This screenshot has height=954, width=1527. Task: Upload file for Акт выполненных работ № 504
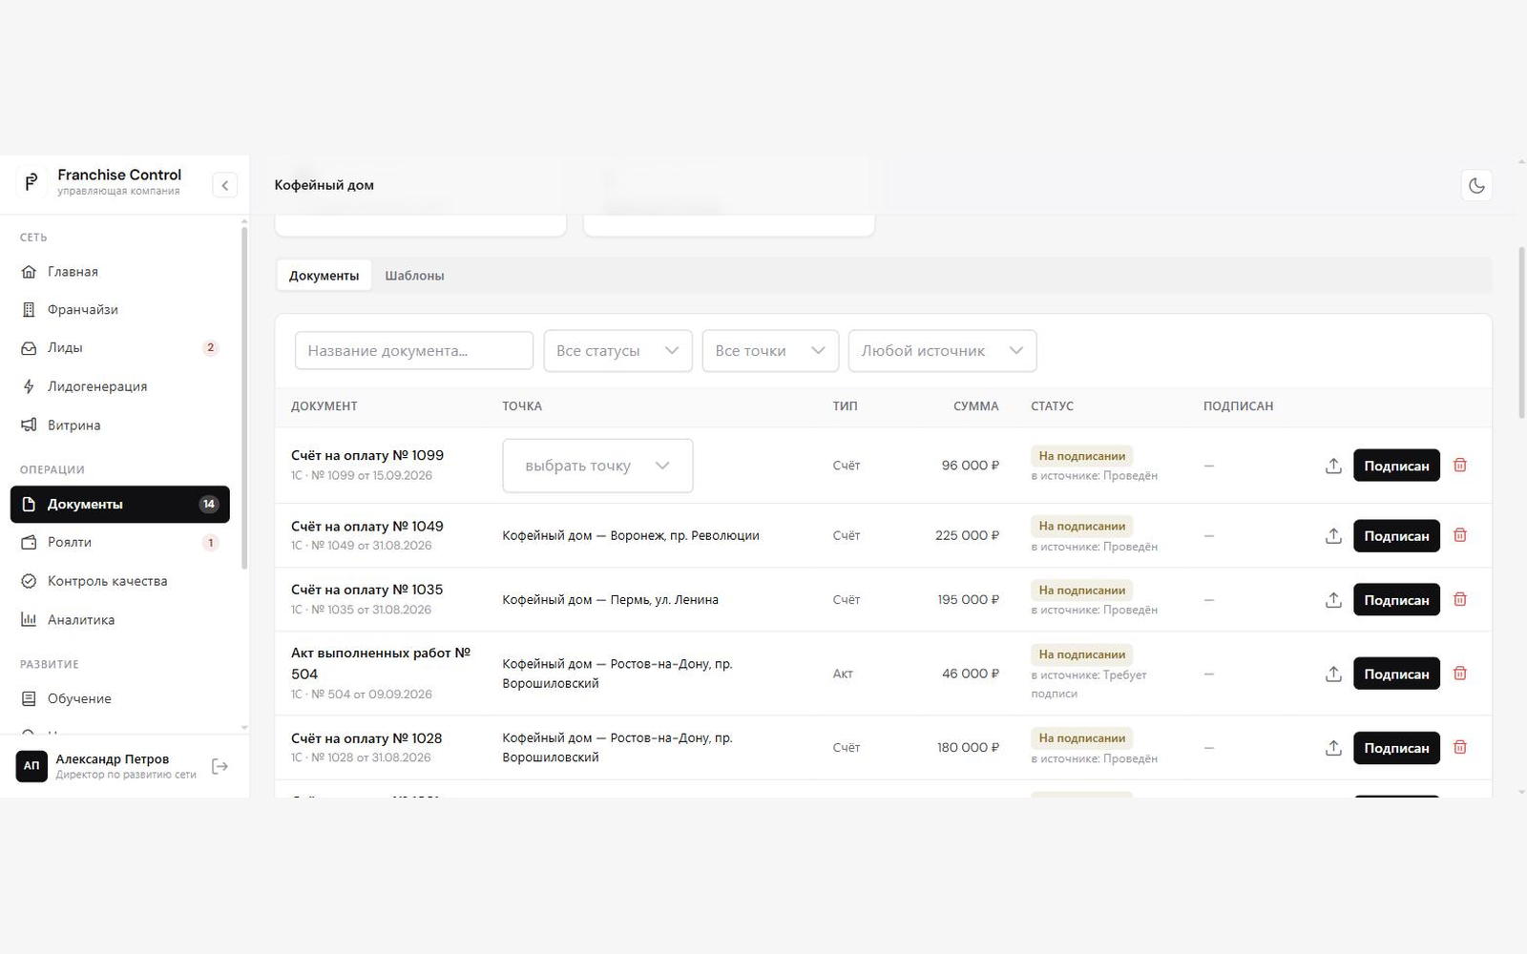click(1333, 674)
